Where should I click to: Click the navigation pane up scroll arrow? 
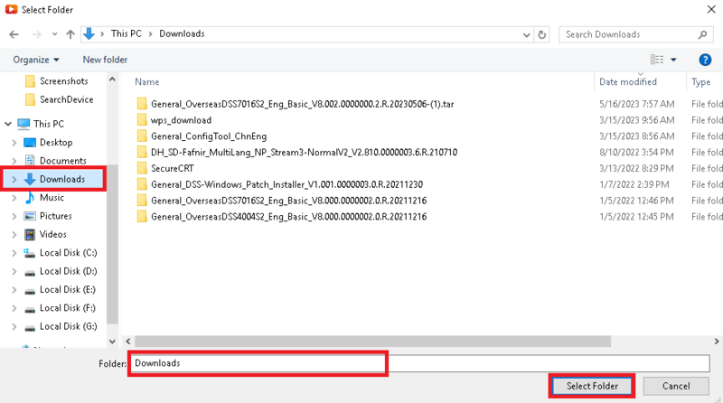coord(112,80)
